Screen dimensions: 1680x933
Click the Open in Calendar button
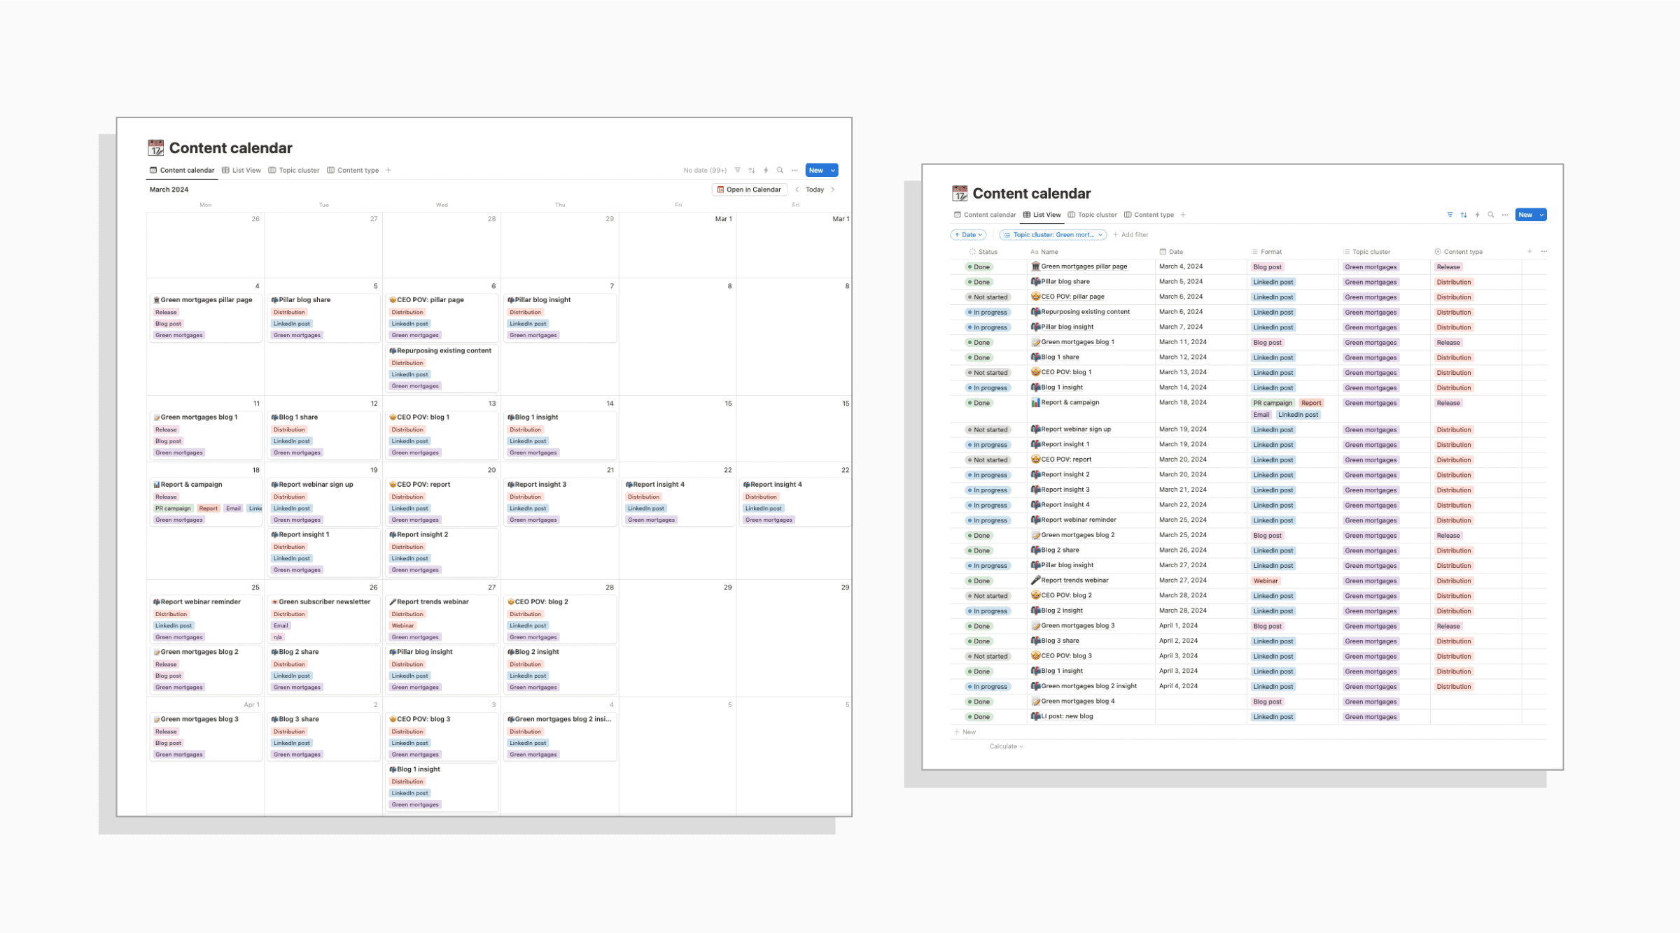(x=749, y=190)
